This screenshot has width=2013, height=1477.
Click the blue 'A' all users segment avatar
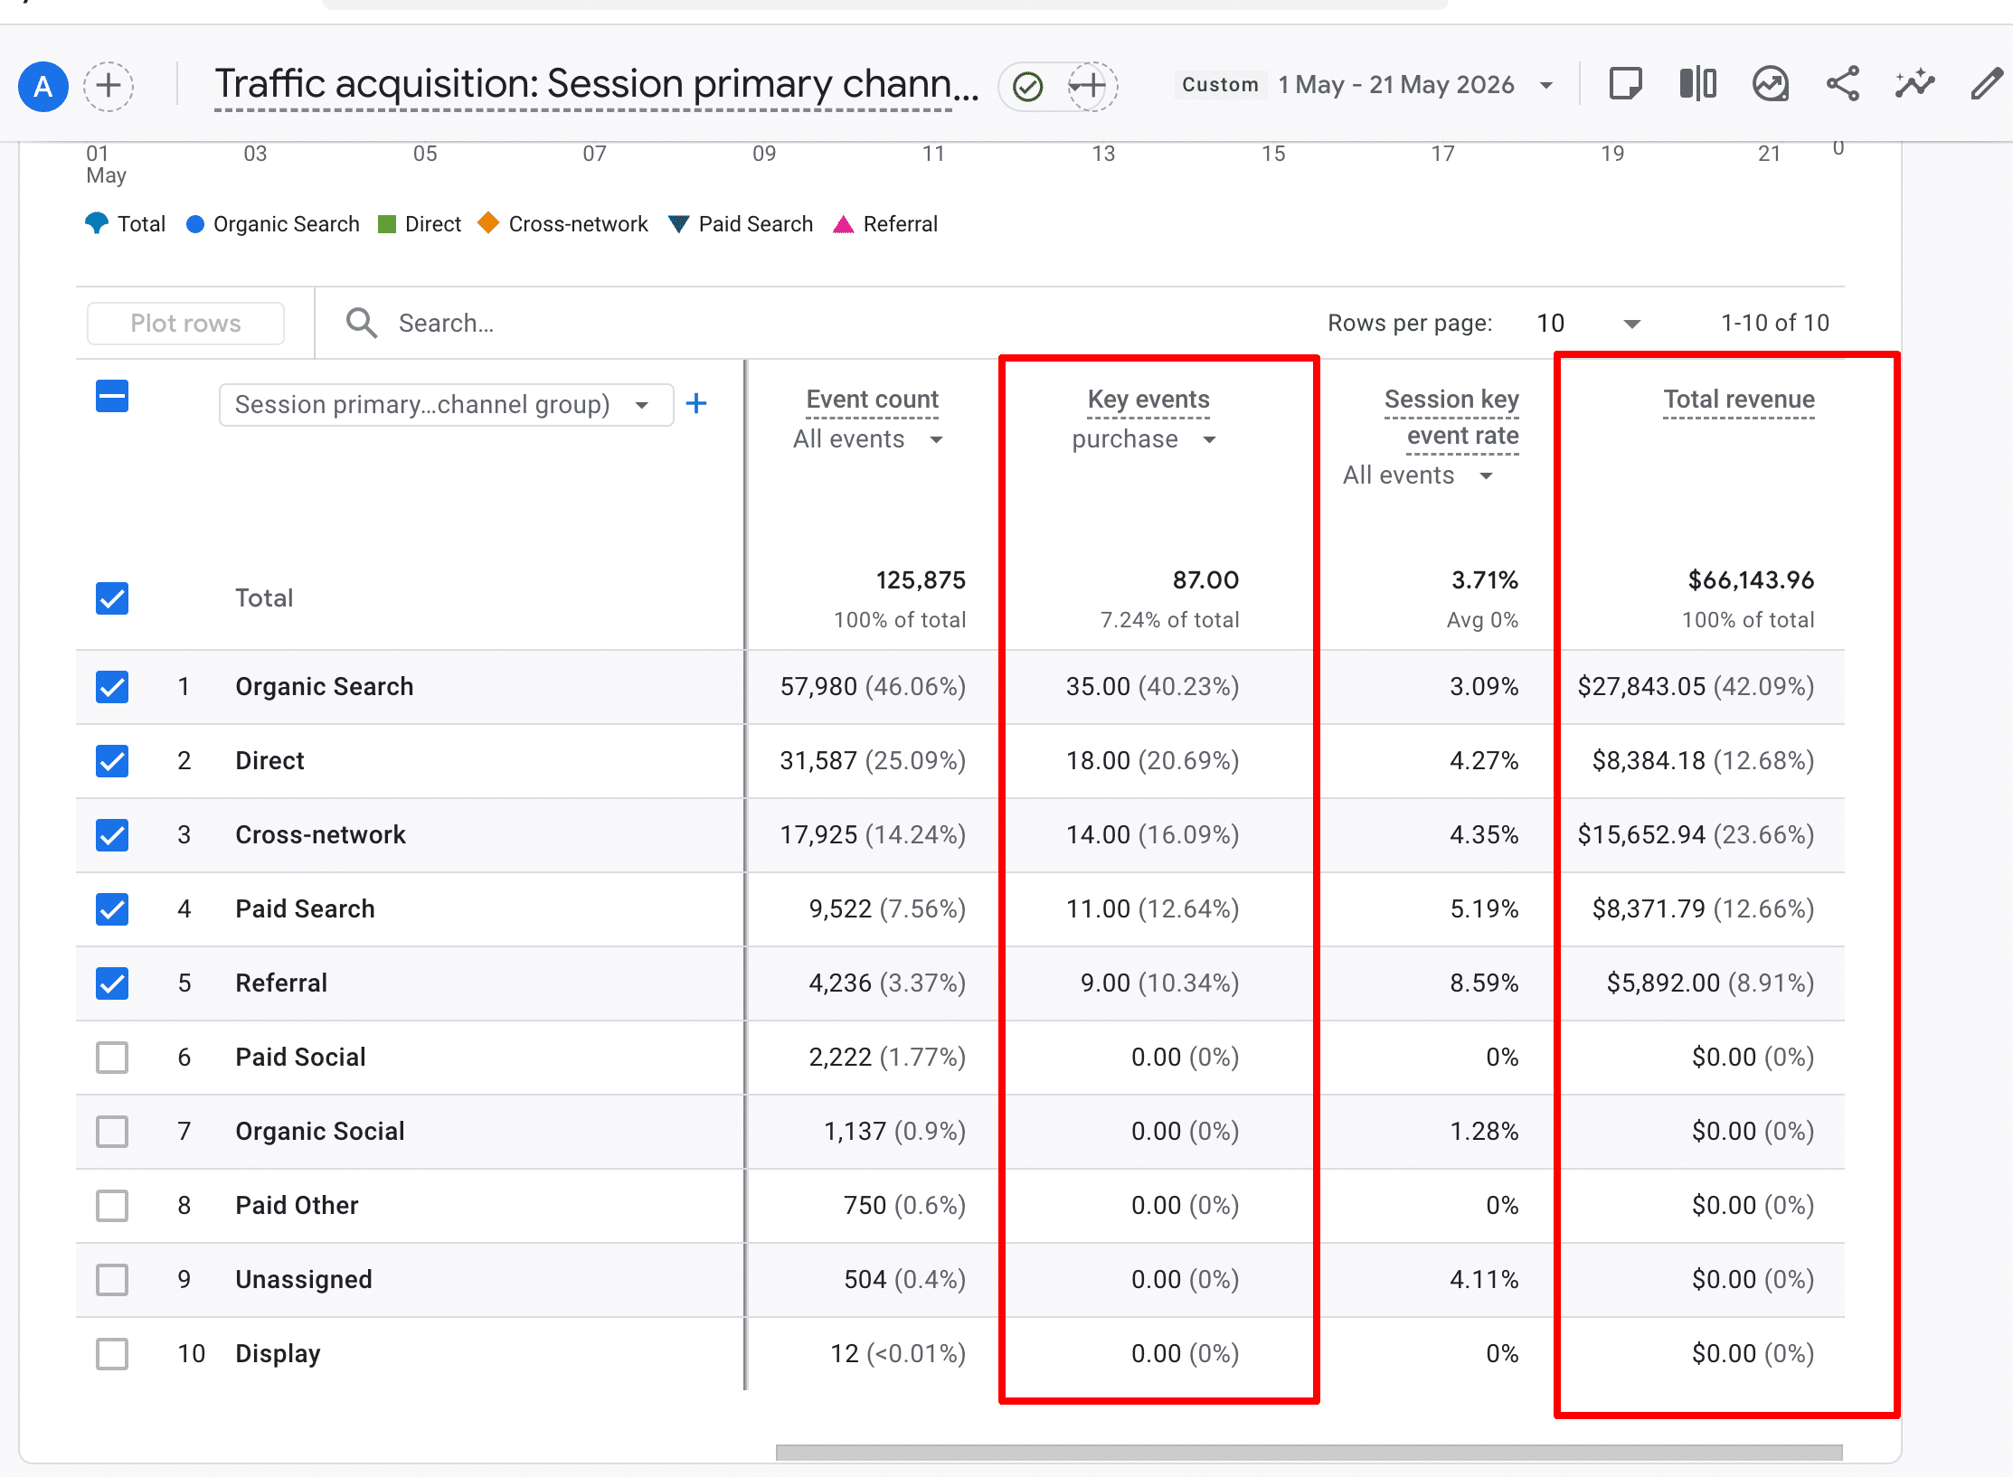43,87
